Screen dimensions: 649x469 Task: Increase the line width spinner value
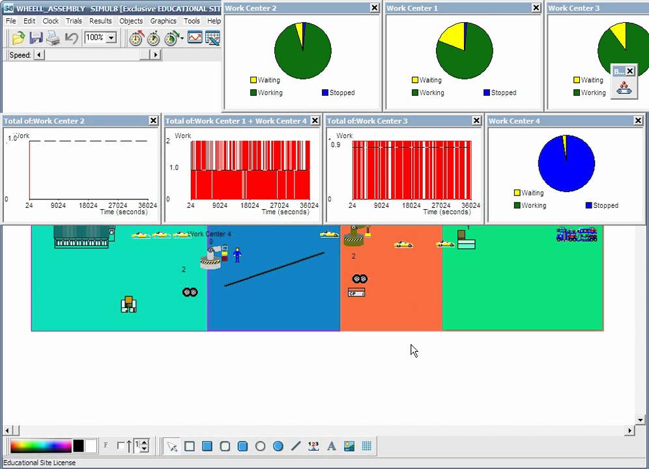click(x=145, y=443)
